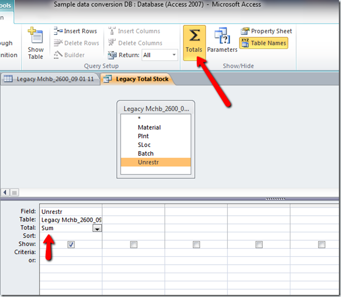Select the Material field in table list

click(x=156, y=127)
